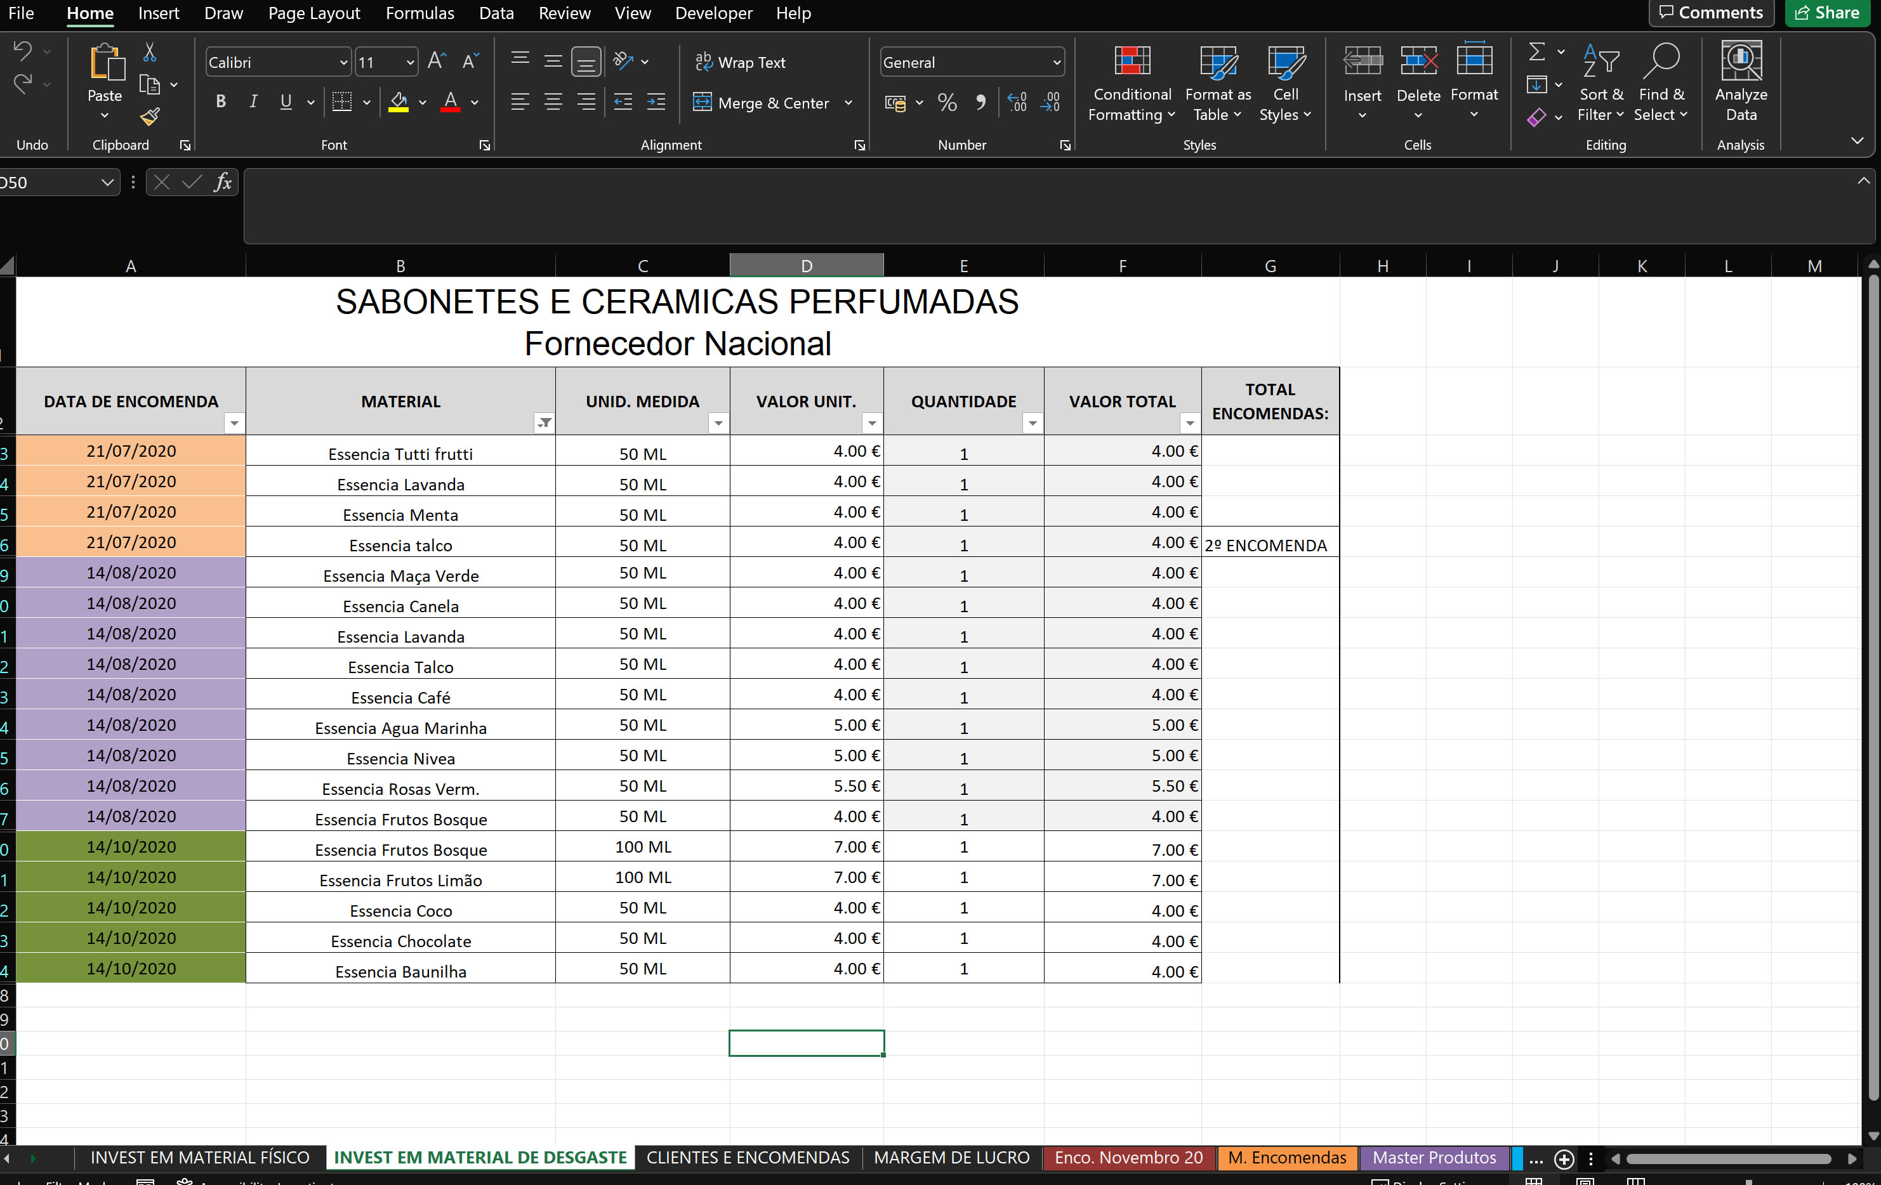Expand the Fill Color dropdown

[423, 102]
